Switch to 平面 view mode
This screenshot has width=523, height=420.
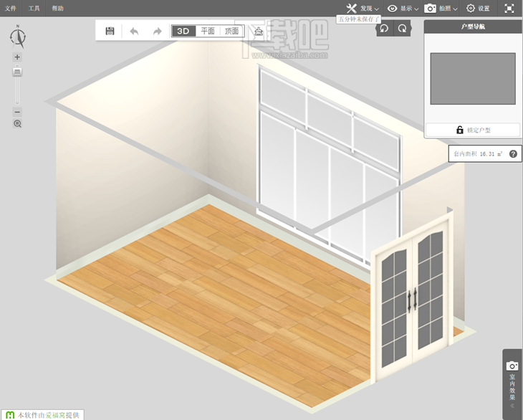[x=208, y=31]
